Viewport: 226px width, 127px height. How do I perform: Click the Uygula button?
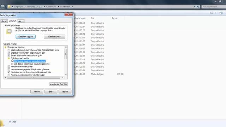pos(65,92)
